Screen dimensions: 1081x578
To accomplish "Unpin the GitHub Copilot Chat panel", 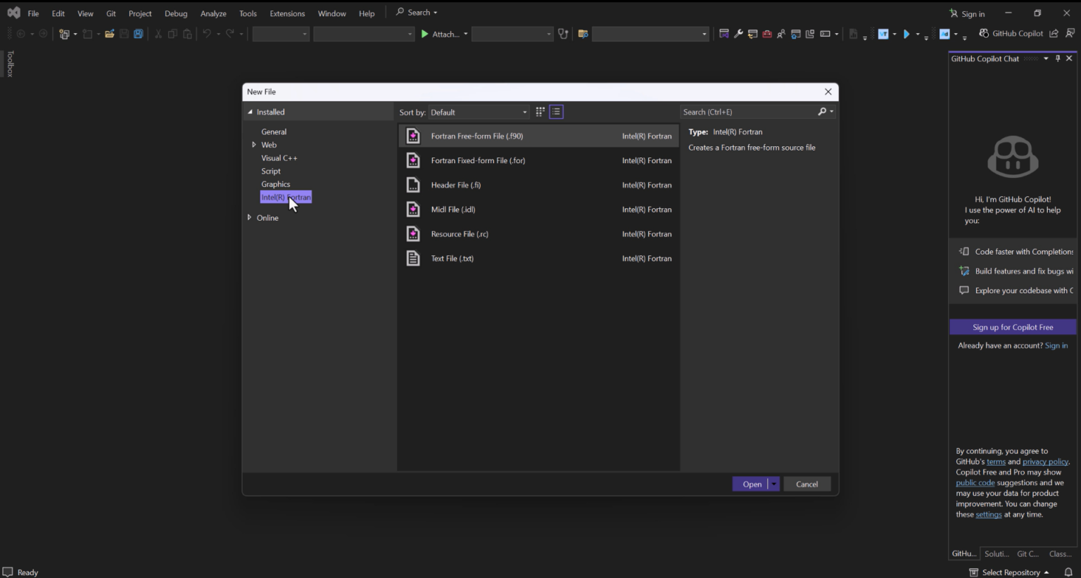I will tap(1058, 58).
